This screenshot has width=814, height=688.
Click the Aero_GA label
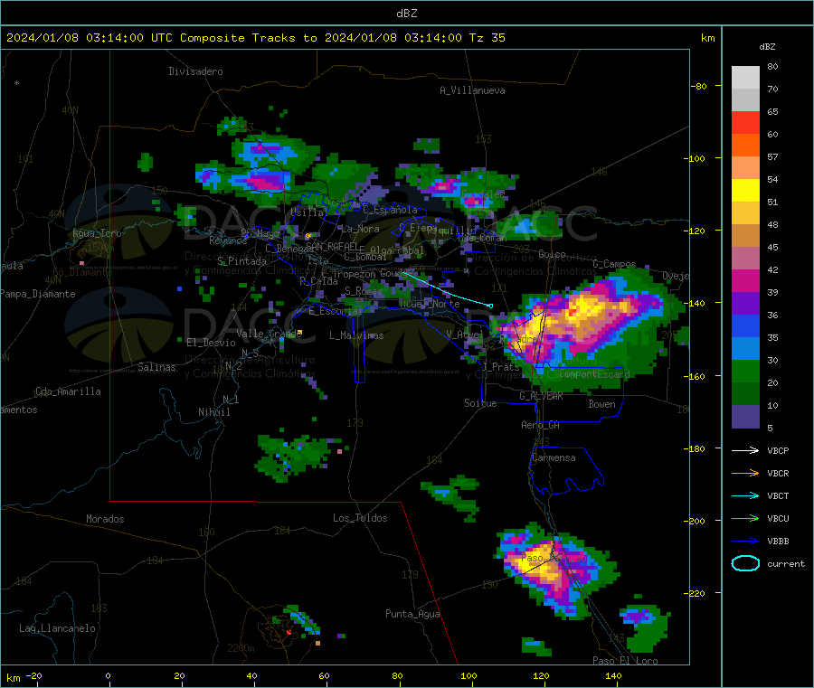click(x=541, y=425)
